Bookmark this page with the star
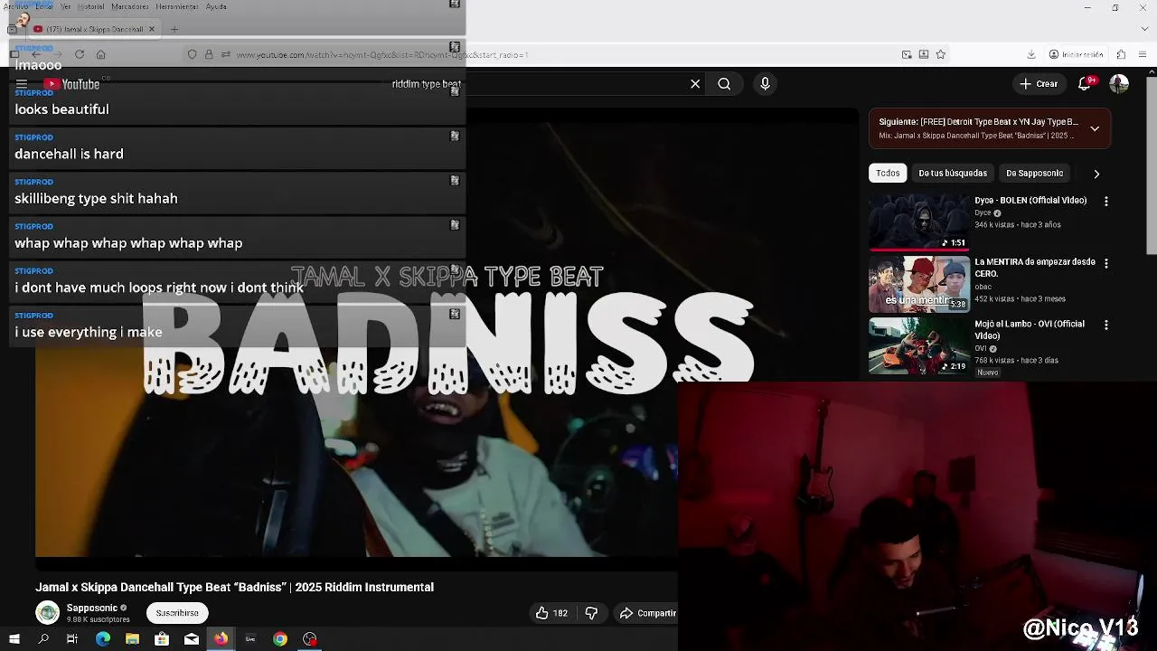The width and height of the screenshot is (1157, 651). coord(940,54)
